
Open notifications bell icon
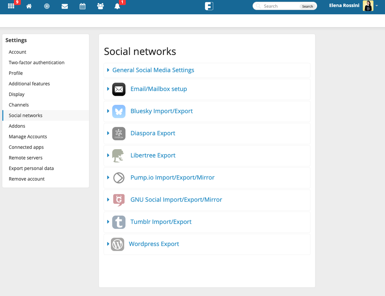click(117, 6)
